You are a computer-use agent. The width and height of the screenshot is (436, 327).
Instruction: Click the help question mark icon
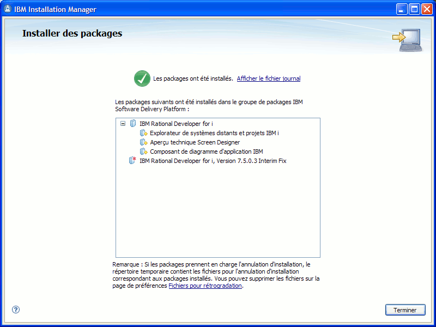coord(16,310)
